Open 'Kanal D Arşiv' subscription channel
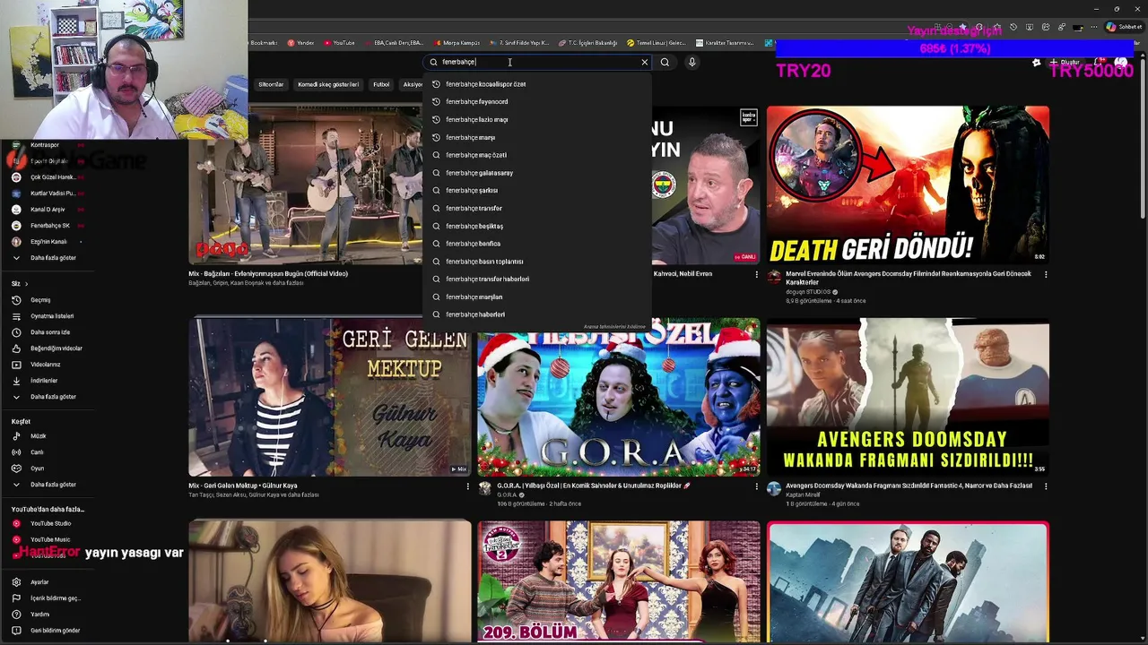Screen dimensions: 1148x645 (49, 210)
